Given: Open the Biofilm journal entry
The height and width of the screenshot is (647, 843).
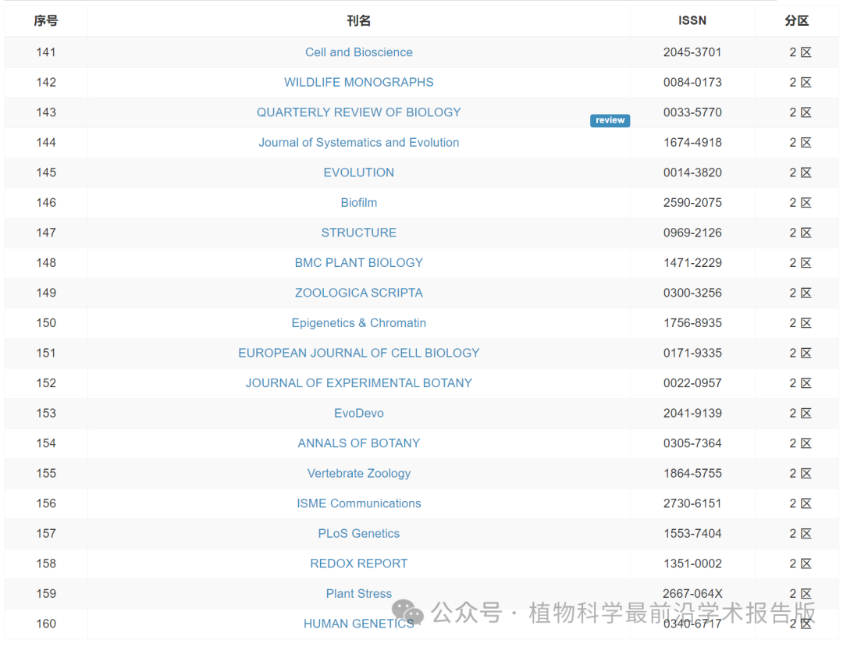Looking at the screenshot, I should pyautogui.click(x=358, y=202).
